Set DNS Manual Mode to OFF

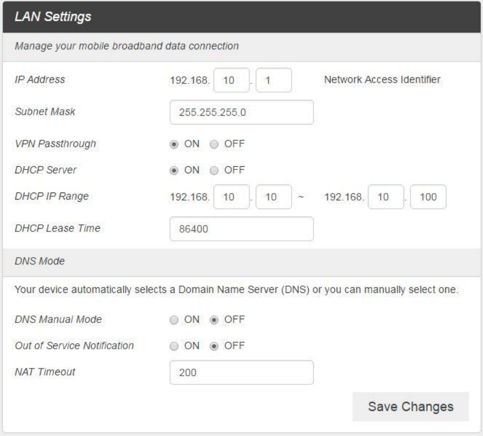point(214,320)
